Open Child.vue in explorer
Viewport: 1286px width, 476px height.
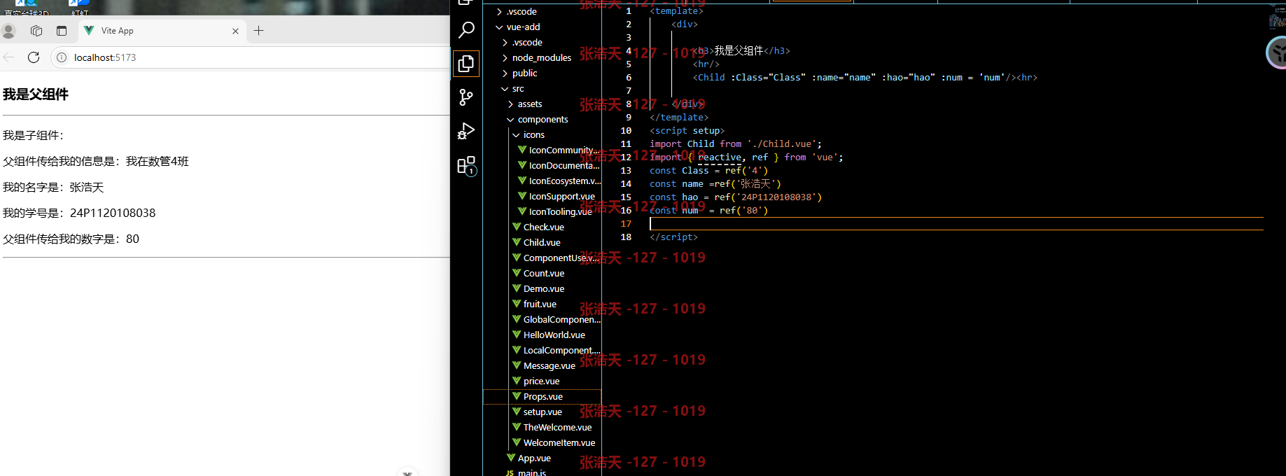point(537,242)
